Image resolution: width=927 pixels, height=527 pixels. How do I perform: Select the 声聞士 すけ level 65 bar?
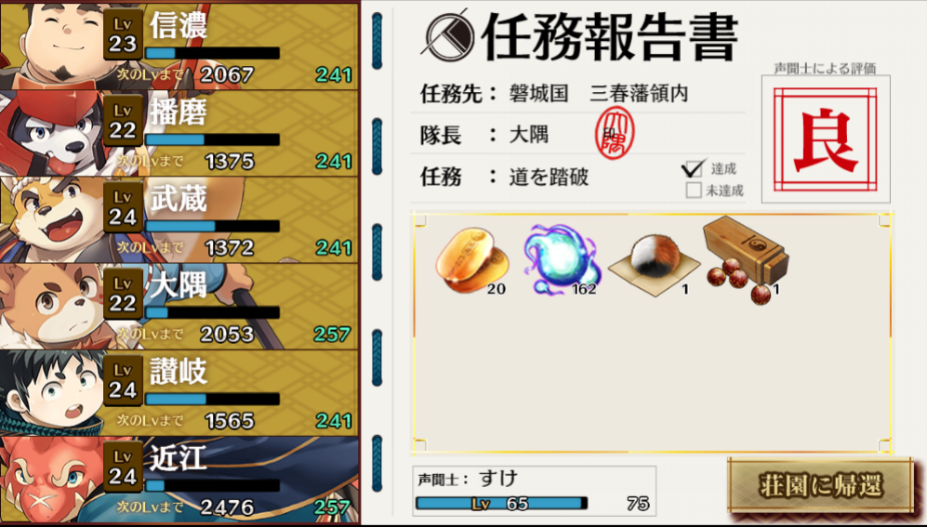tap(501, 504)
